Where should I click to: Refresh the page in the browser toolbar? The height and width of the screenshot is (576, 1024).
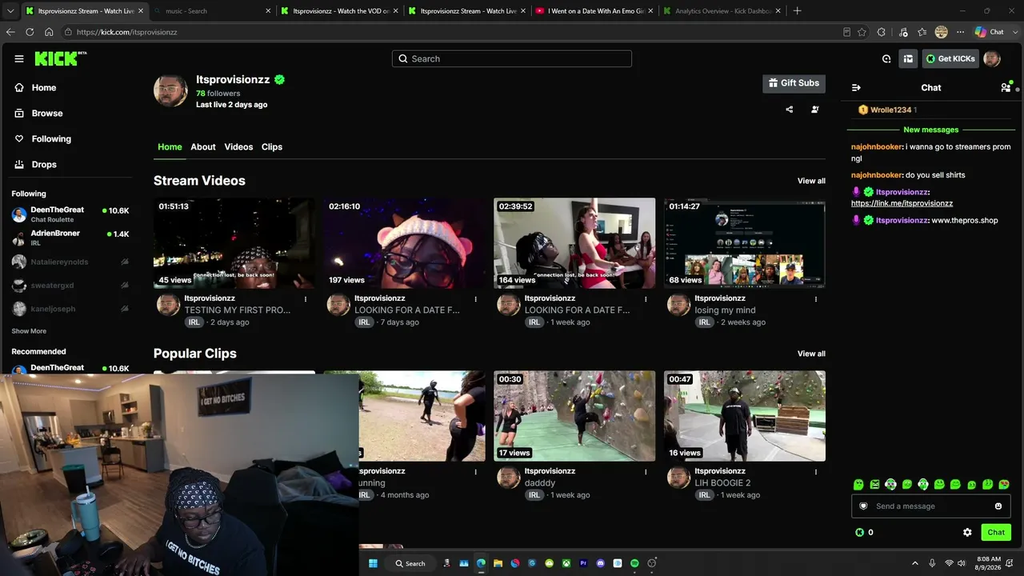(x=30, y=32)
